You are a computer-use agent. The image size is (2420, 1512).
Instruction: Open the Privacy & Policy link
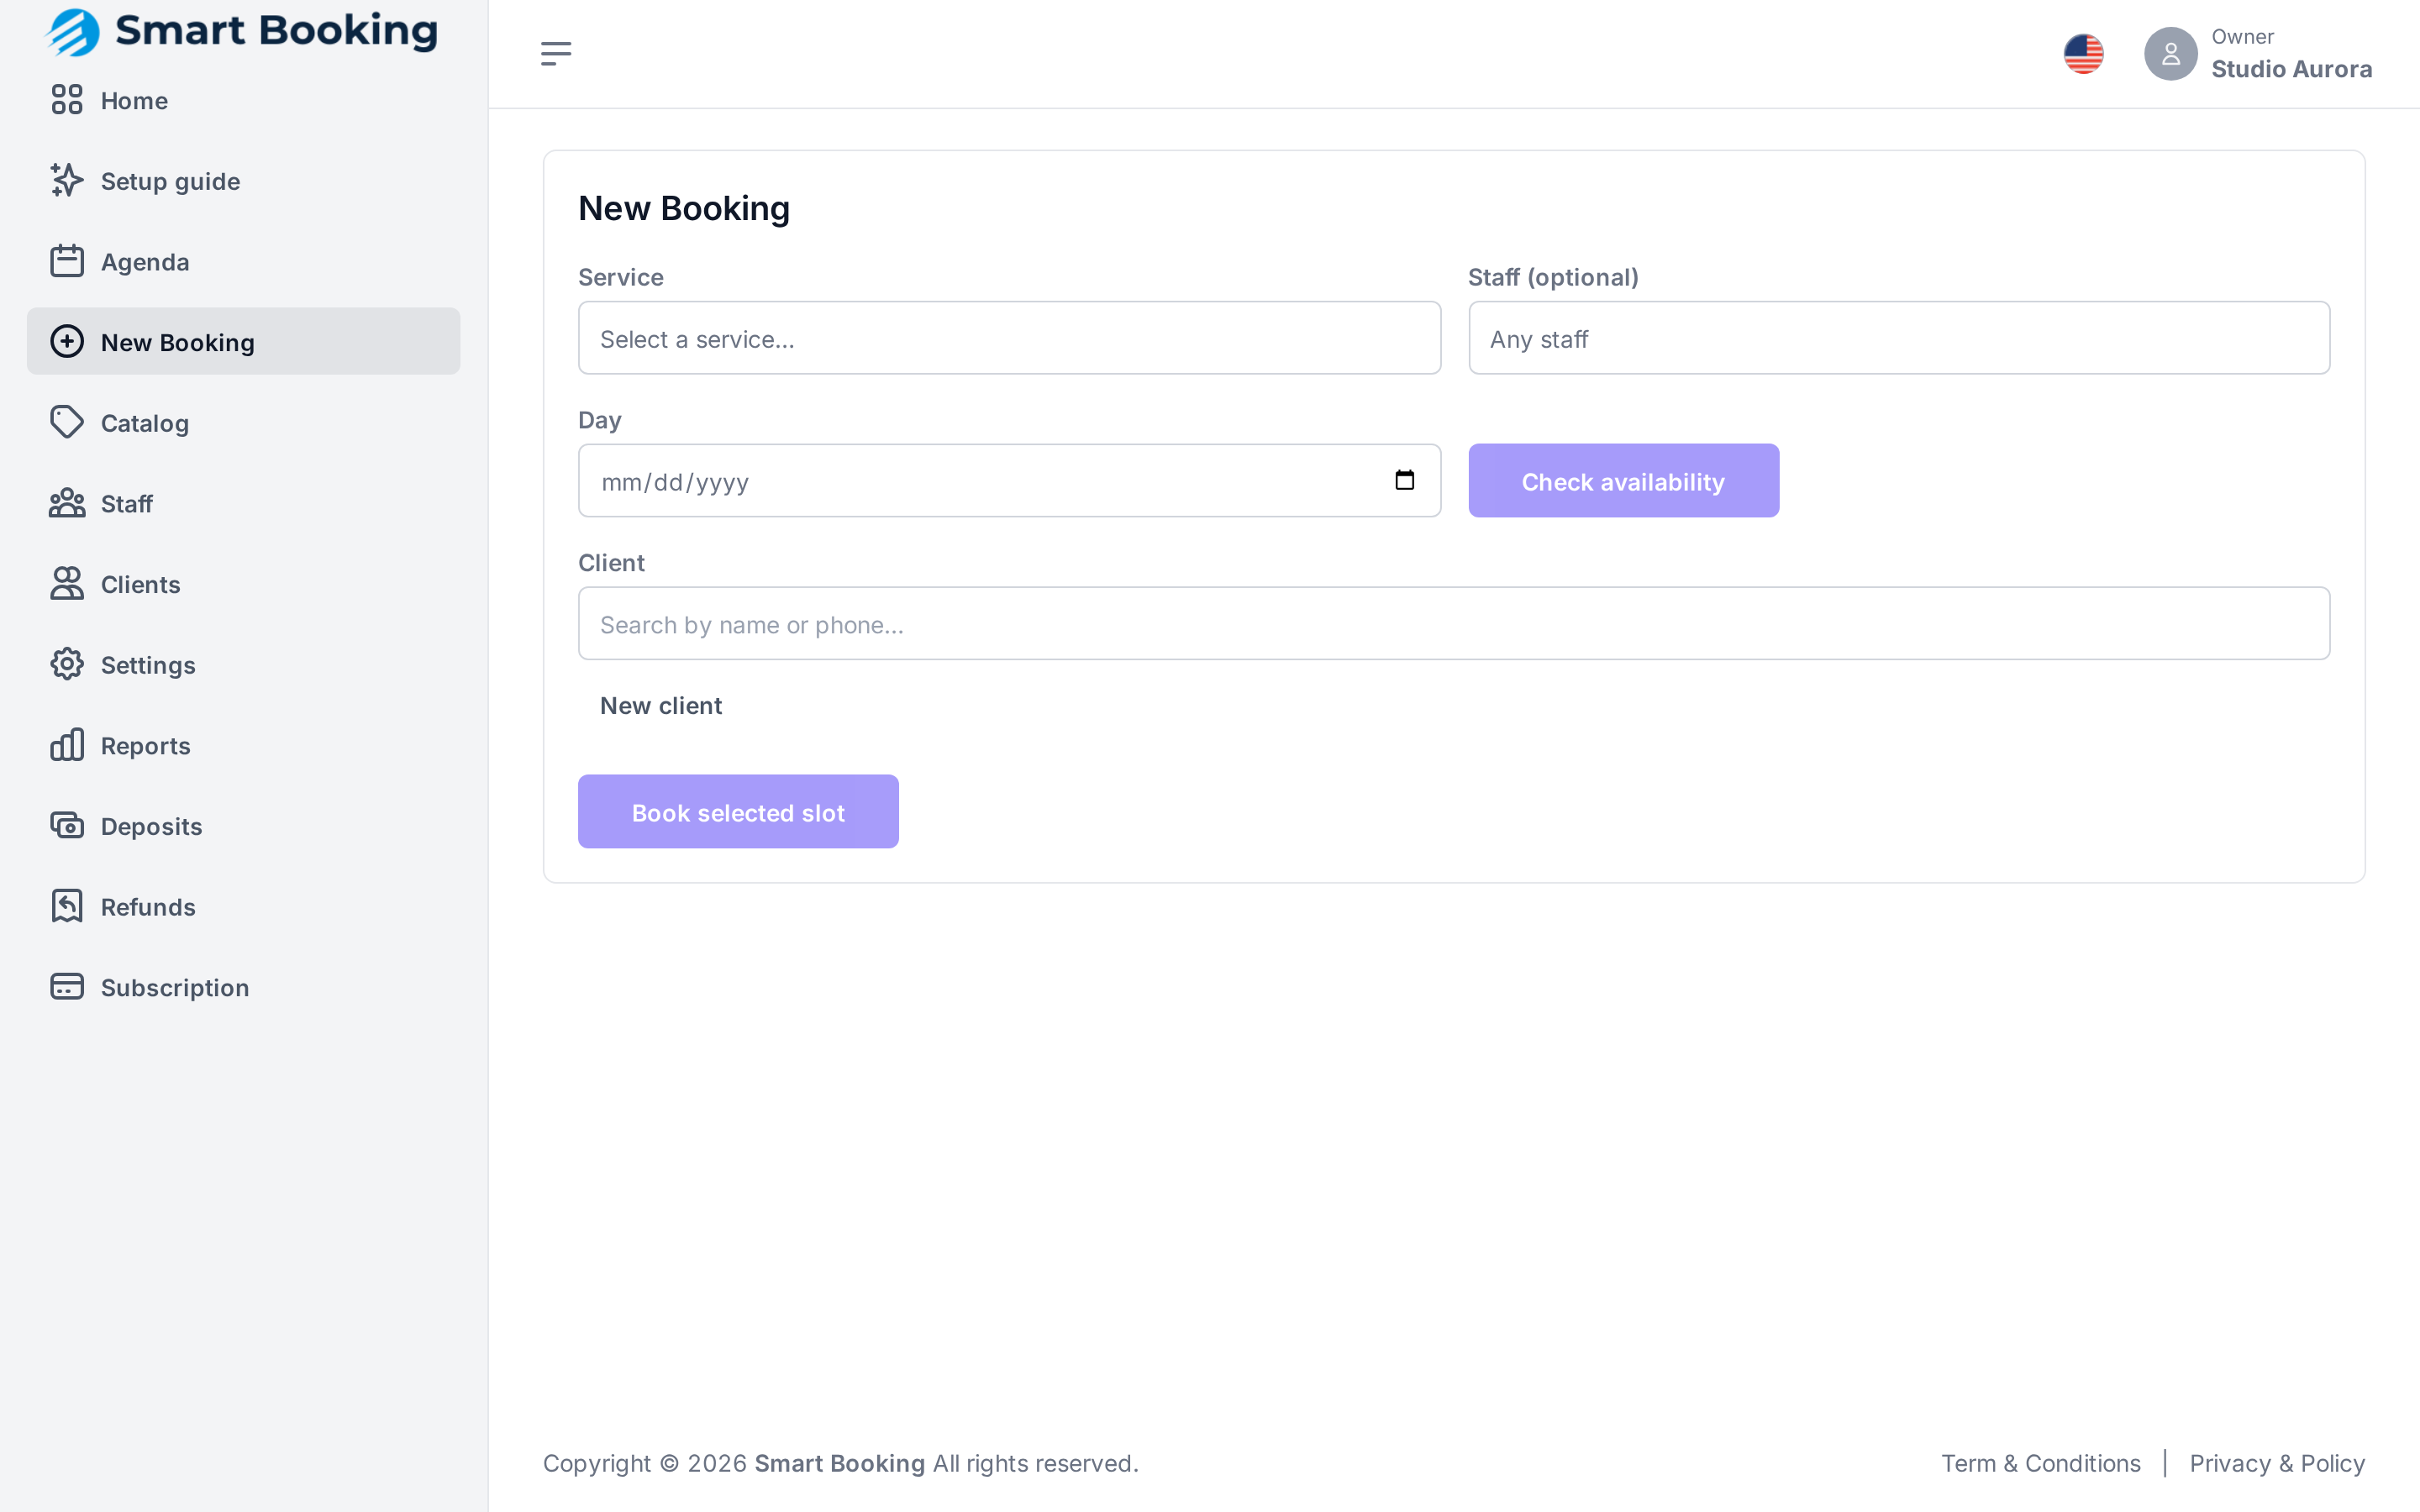coord(2277,1463)
